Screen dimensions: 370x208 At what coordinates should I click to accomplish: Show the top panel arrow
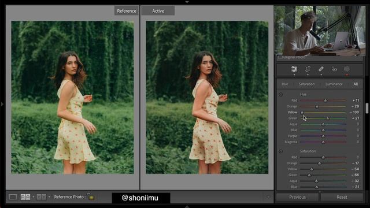click(187, 2)
